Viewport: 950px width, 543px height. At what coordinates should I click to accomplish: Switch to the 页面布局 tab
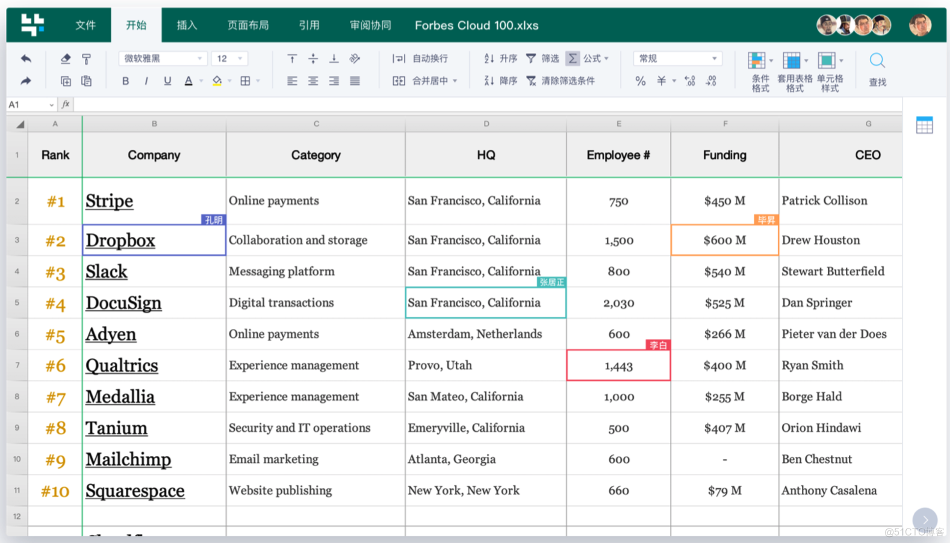point(248,25)
